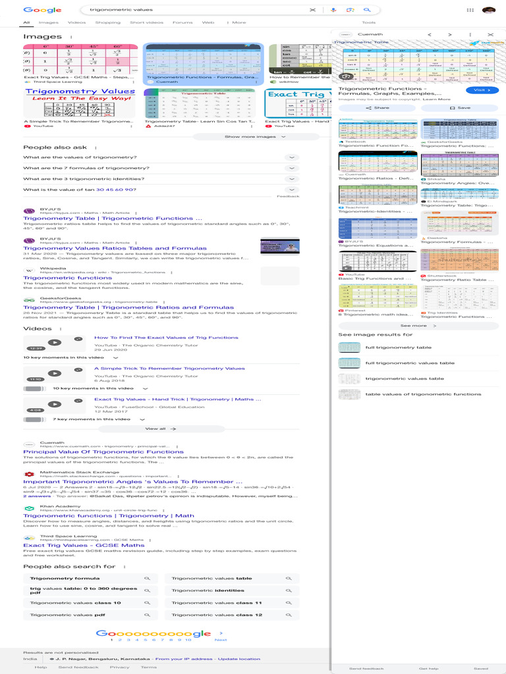This screenshot has height=674, width=506.
Task: Open Google Lens image search icon
Action: click(x=351, y=9)
